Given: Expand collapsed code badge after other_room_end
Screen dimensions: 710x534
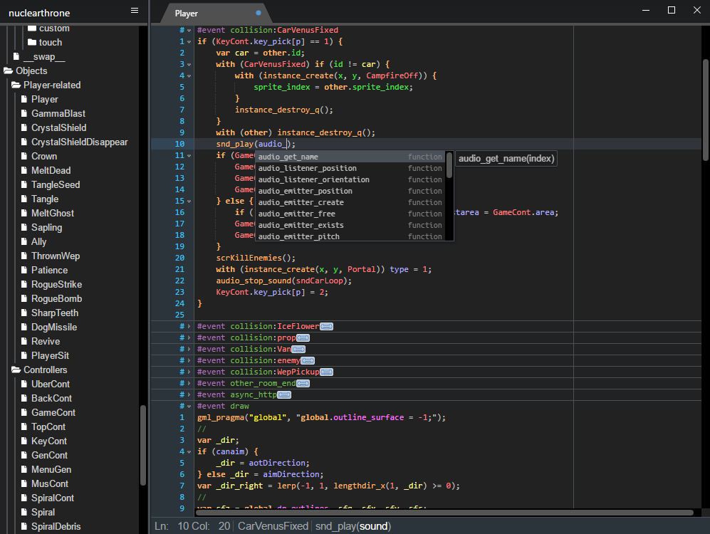Looking at the screenshot, I should tap(303, 383).
